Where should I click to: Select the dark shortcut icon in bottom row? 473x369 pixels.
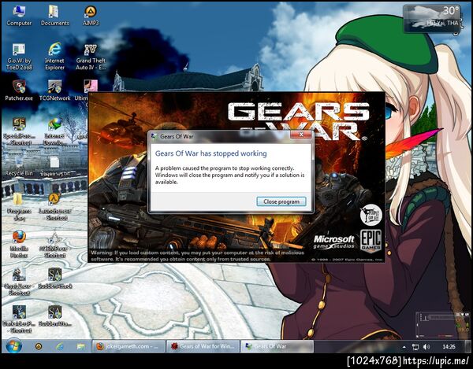point(19,319)
